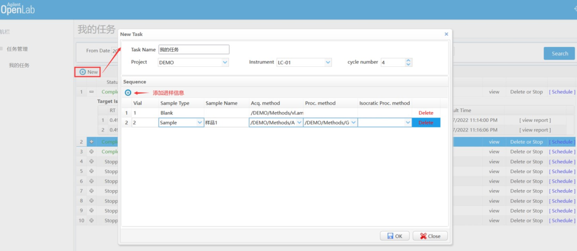Expand task row 10 plus icon
This screenshot has height=251, width=577.
tap(91, 221)
